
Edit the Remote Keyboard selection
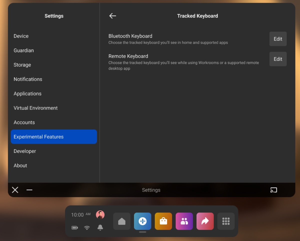pos(278,59)
